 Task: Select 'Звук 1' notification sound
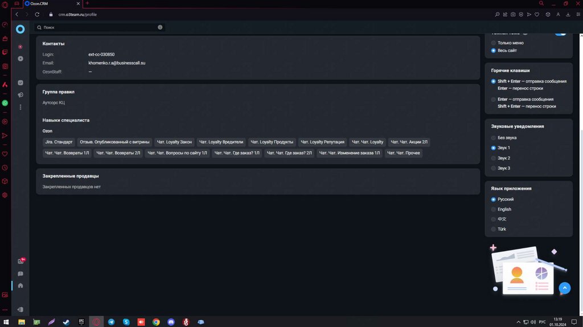coord(500,148)
